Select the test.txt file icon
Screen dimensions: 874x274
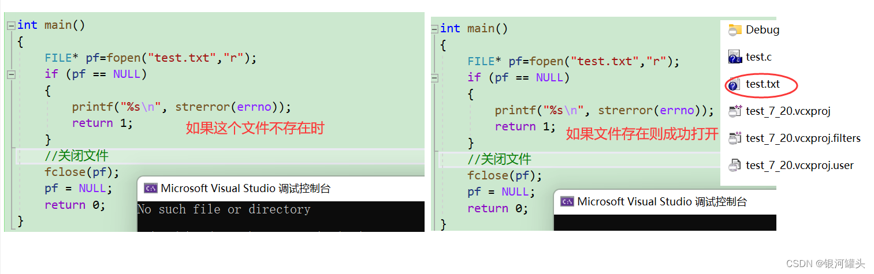click(734, 84)
